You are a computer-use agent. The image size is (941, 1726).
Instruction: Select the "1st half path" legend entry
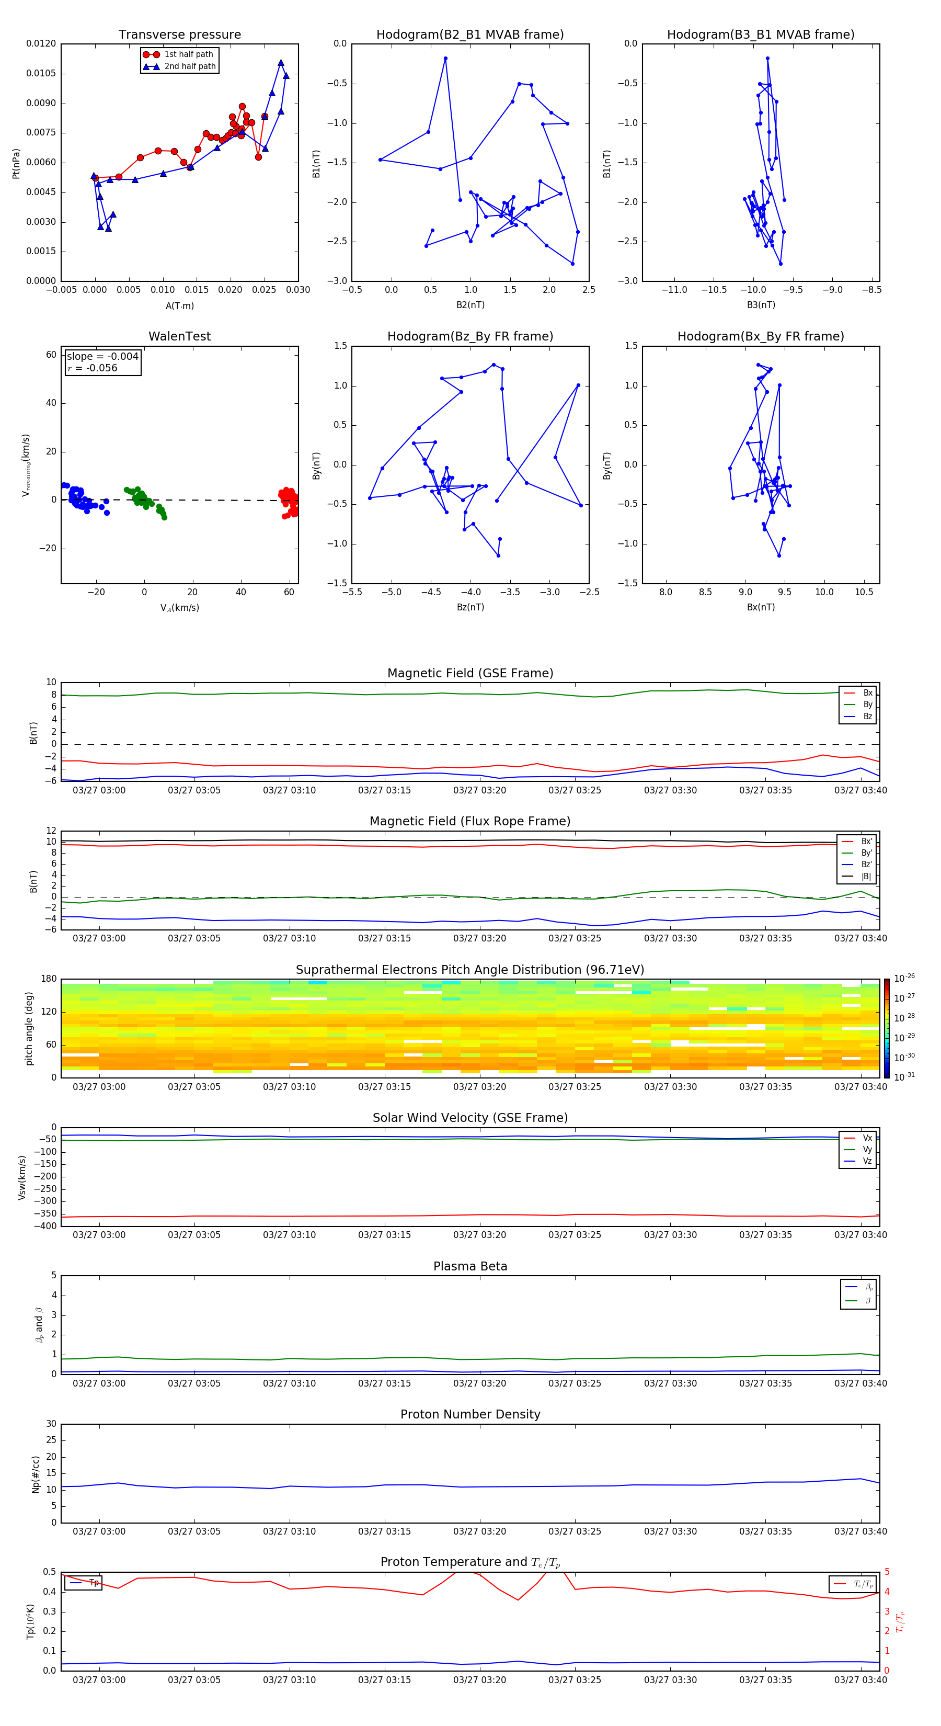[x=179, y=54]
